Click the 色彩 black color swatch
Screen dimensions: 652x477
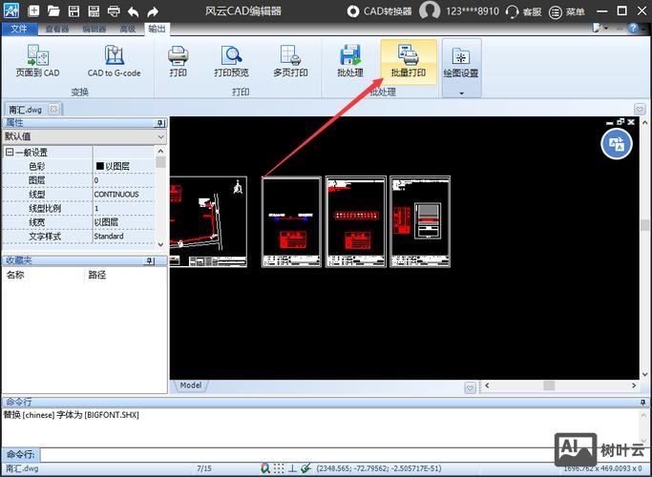[99, 166]
